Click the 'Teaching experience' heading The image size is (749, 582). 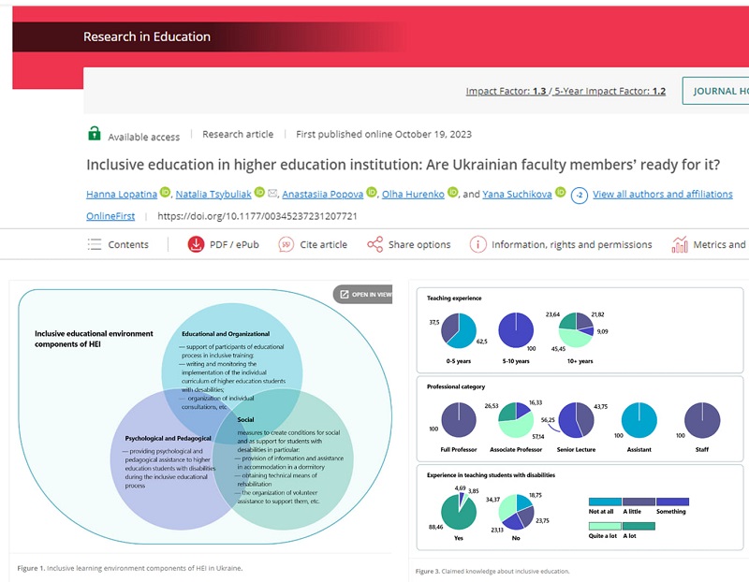point(454,298)
